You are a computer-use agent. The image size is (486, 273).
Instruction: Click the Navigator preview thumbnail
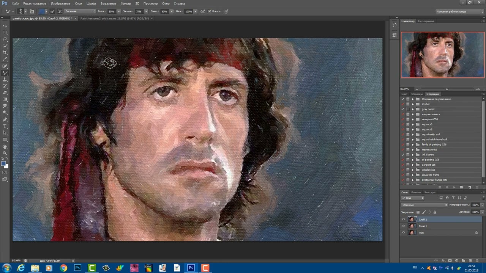click(x=443, y=55)
